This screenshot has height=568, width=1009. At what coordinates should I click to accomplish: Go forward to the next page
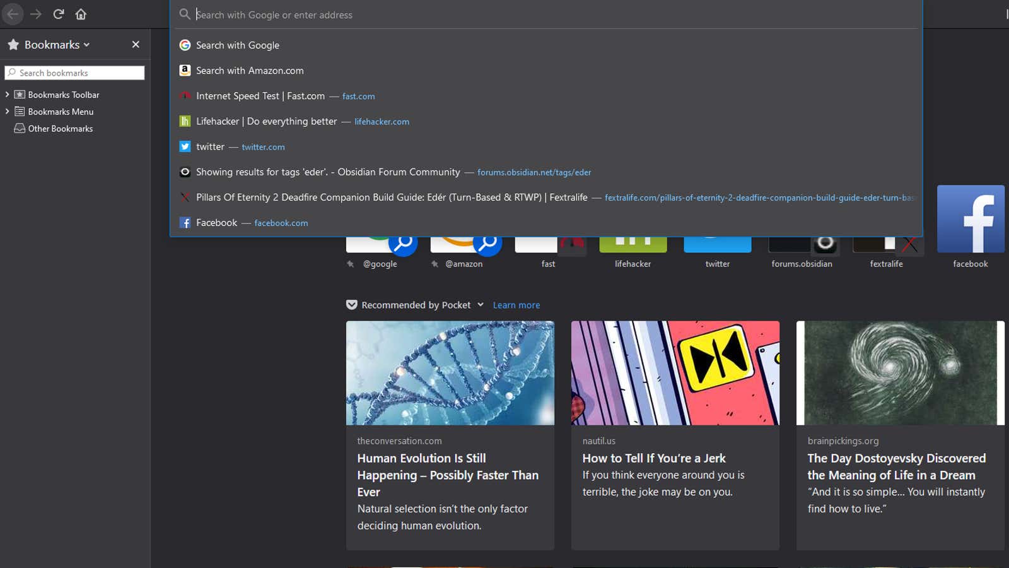pos(36,14)
